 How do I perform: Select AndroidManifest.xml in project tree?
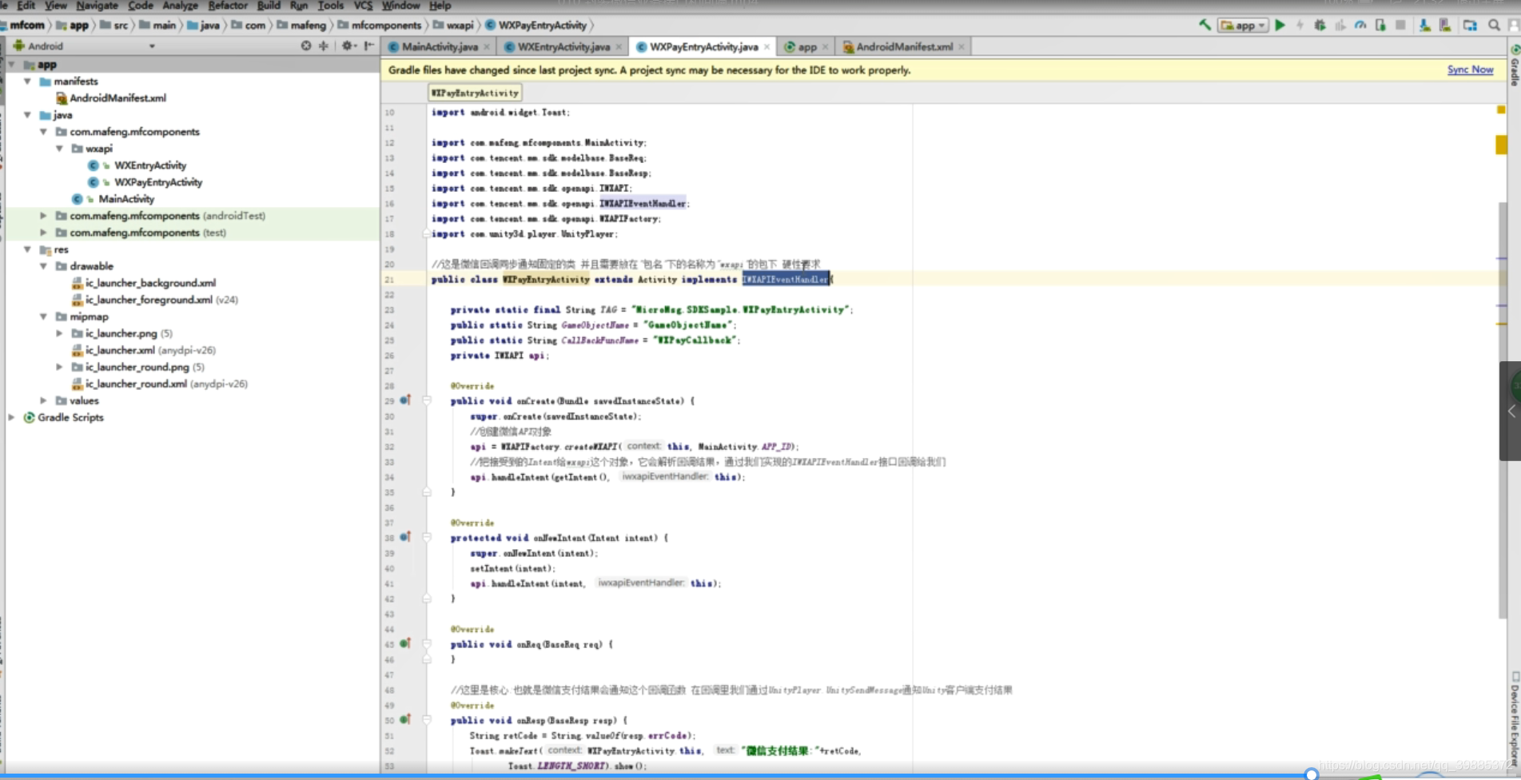(117, 98)
